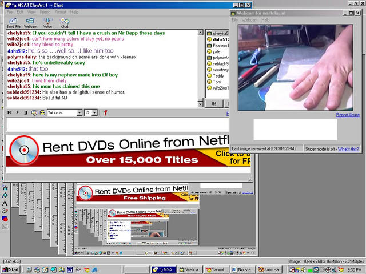The height and width of the screenshot is (274, 366).
Task: Select the Preset Shapes tool in Paint Shop Pro
Action: (x=5, y=219)
